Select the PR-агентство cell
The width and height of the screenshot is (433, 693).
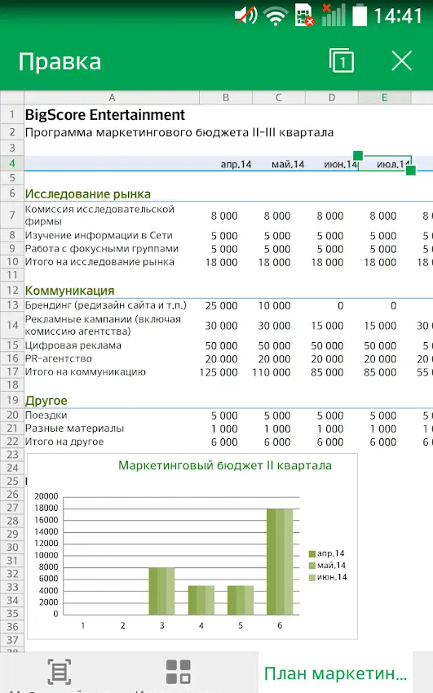[58, 358]
